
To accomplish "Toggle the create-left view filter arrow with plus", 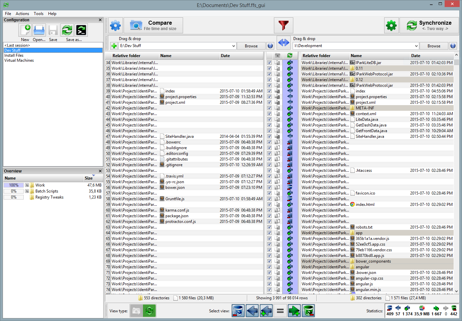I will [266, 311].
